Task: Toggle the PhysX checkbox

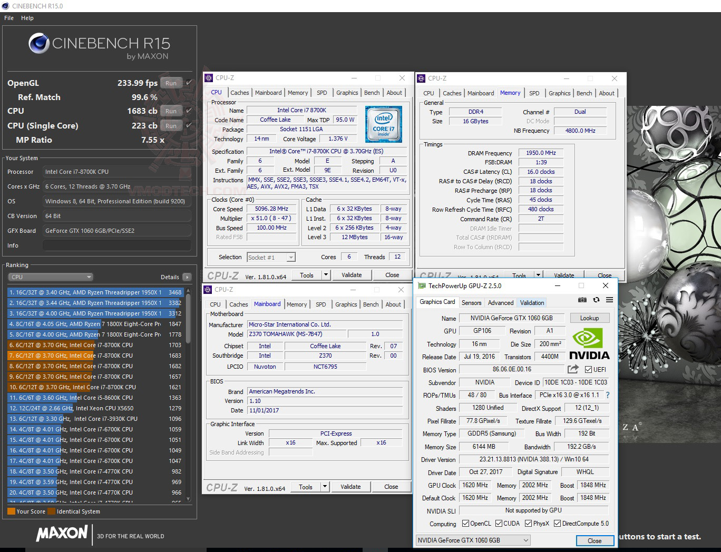Action: (x=528, y=524)
